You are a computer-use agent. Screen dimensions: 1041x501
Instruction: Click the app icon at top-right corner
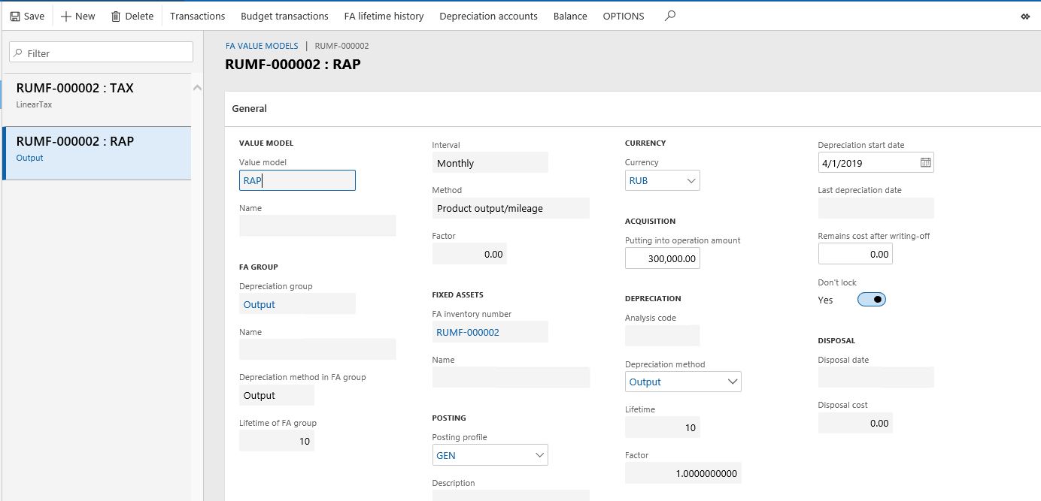pos(1025,16)
